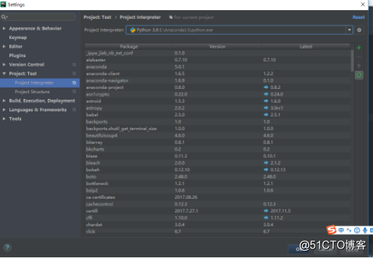Select the ca-certificates package row
The image size is (373, 258).
(217, 197)
